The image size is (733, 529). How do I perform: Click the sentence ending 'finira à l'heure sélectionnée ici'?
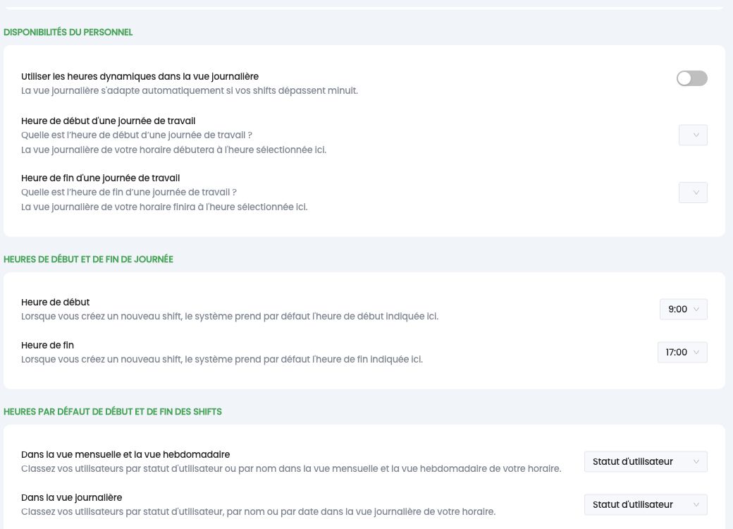pos(164,207)
